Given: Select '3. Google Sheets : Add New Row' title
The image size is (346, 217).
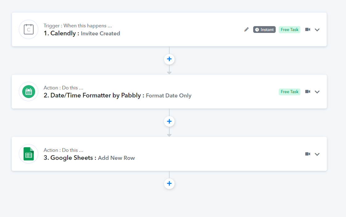Looking at the screenshot, I should (89, 158).
